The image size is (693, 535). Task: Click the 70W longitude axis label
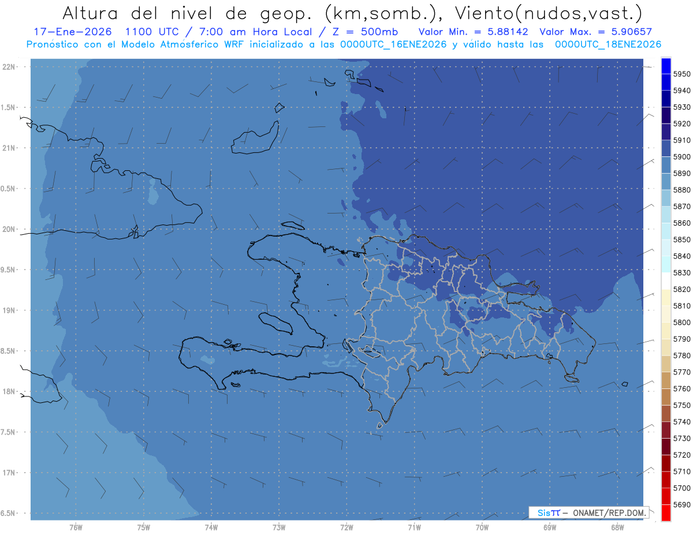482,527
